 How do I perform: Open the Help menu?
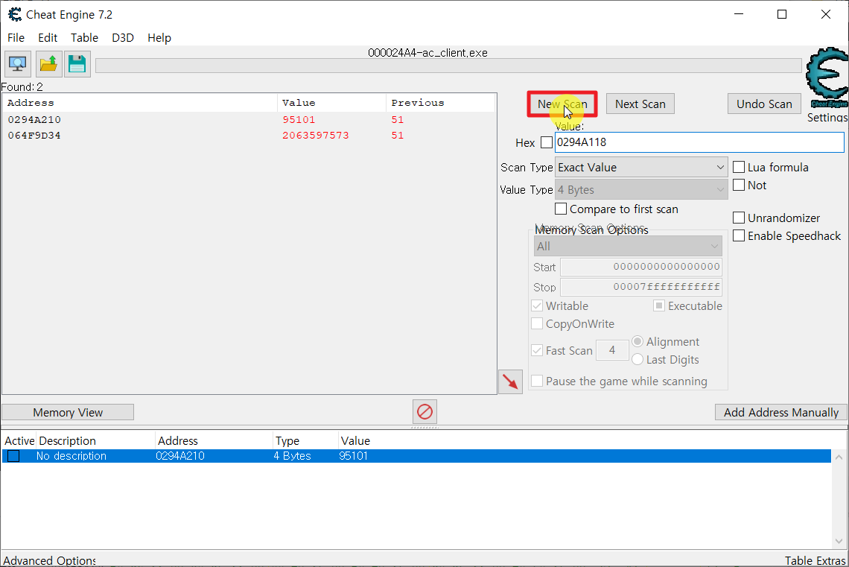[159, 38]
